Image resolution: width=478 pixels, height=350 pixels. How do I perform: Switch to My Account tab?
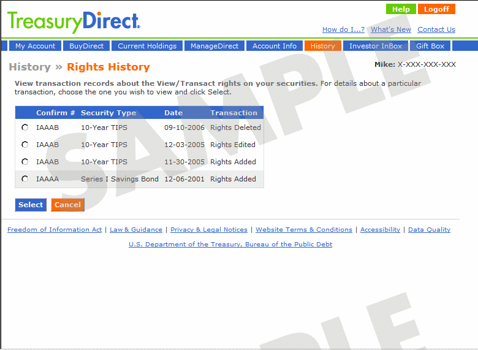pyautogui.click(x=36, y=46)
